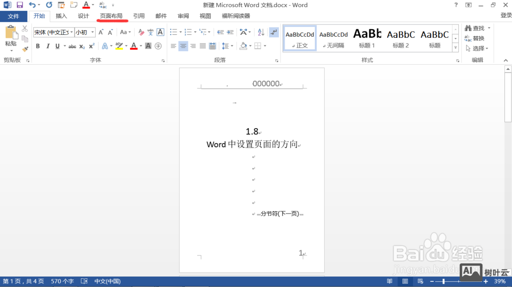Click the zoom slider in the status bar
This screenshot has width=512, height=287.
click(443, 281)
